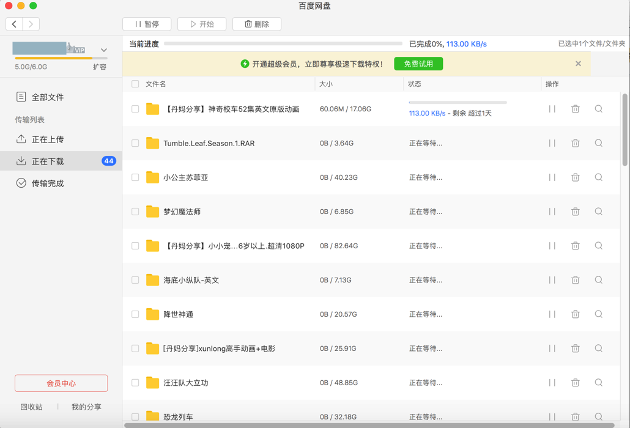This screenshot has height=428, width=630.
Task: Pause the 小公主苏菲亚 download
Action: coord(552,177)
